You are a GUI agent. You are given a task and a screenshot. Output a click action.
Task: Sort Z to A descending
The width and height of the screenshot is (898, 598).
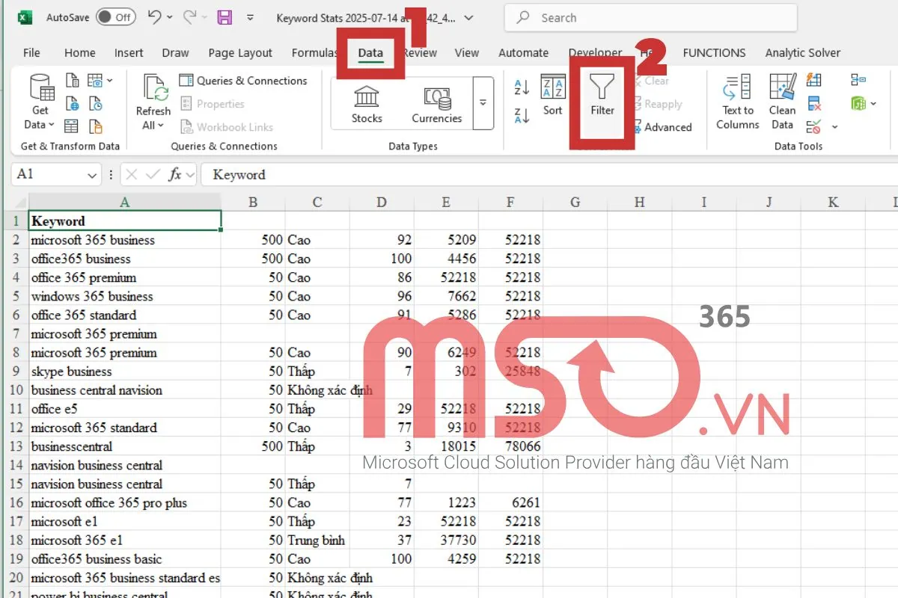522,115
